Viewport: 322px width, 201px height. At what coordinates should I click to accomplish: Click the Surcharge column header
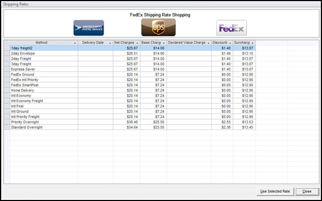242,43
